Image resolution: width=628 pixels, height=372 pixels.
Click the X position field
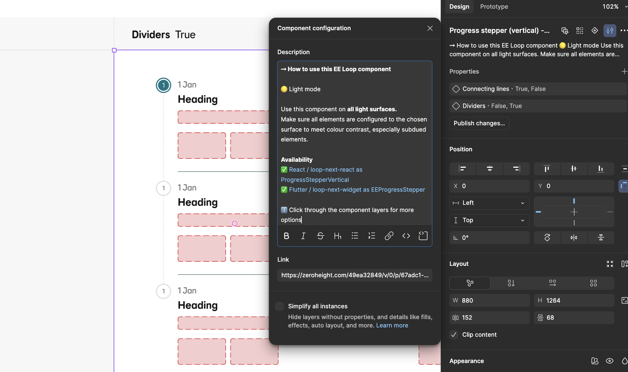point(489,186)
